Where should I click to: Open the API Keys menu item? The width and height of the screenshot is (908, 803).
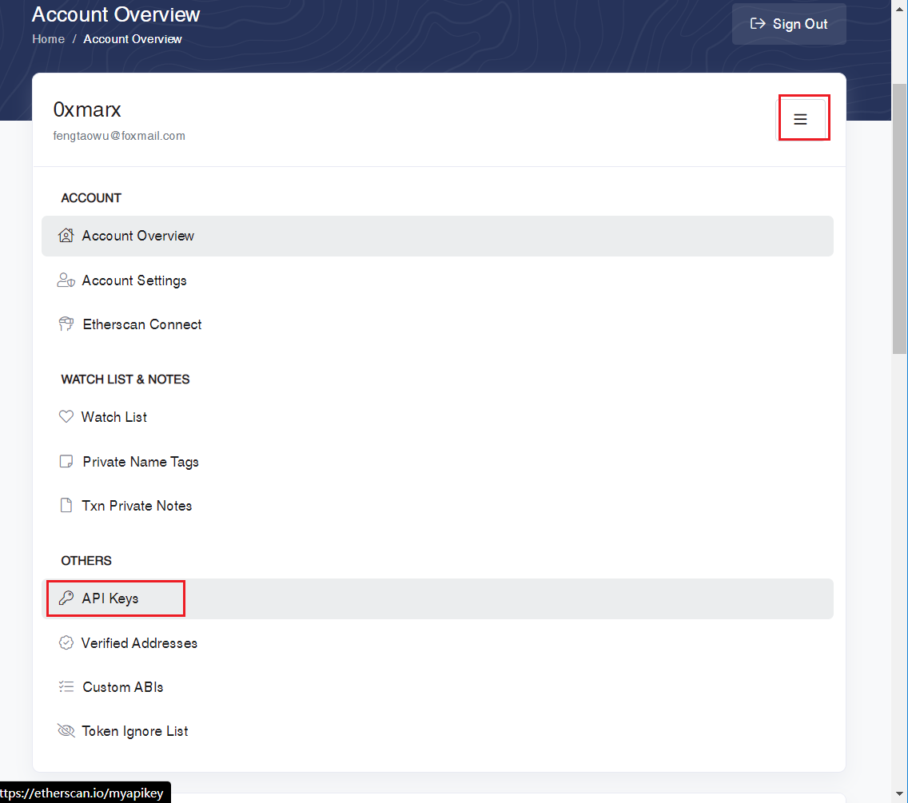click(110, 598)
